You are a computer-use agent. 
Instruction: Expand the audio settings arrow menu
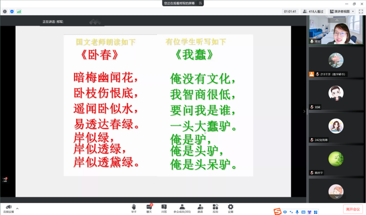coord(17,208)
